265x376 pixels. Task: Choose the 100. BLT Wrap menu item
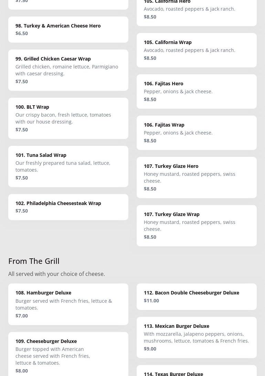68,118
